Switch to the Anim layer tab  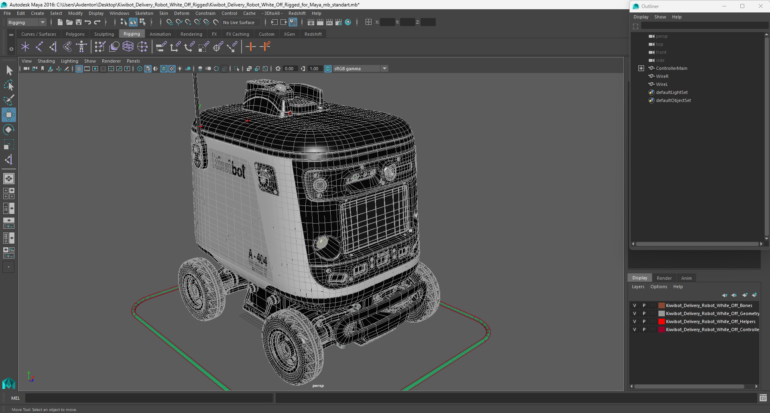pos(686,278)
